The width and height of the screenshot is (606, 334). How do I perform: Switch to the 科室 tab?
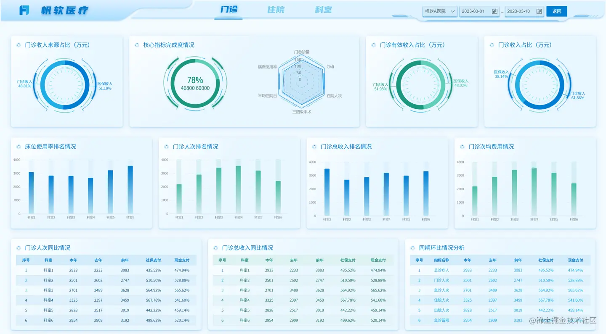[323, 10]
